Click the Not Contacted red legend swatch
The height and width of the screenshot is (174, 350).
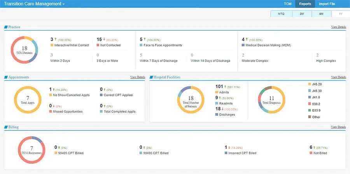tap(98, 45)
